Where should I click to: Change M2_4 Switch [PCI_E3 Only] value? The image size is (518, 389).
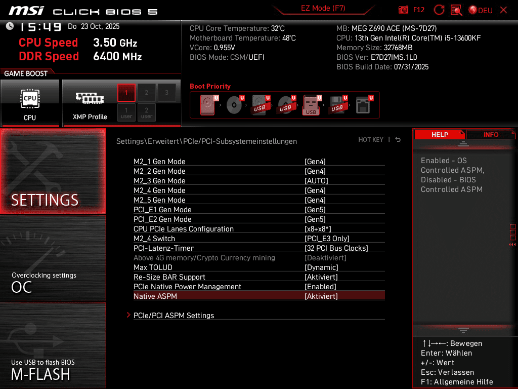[327, 239]
